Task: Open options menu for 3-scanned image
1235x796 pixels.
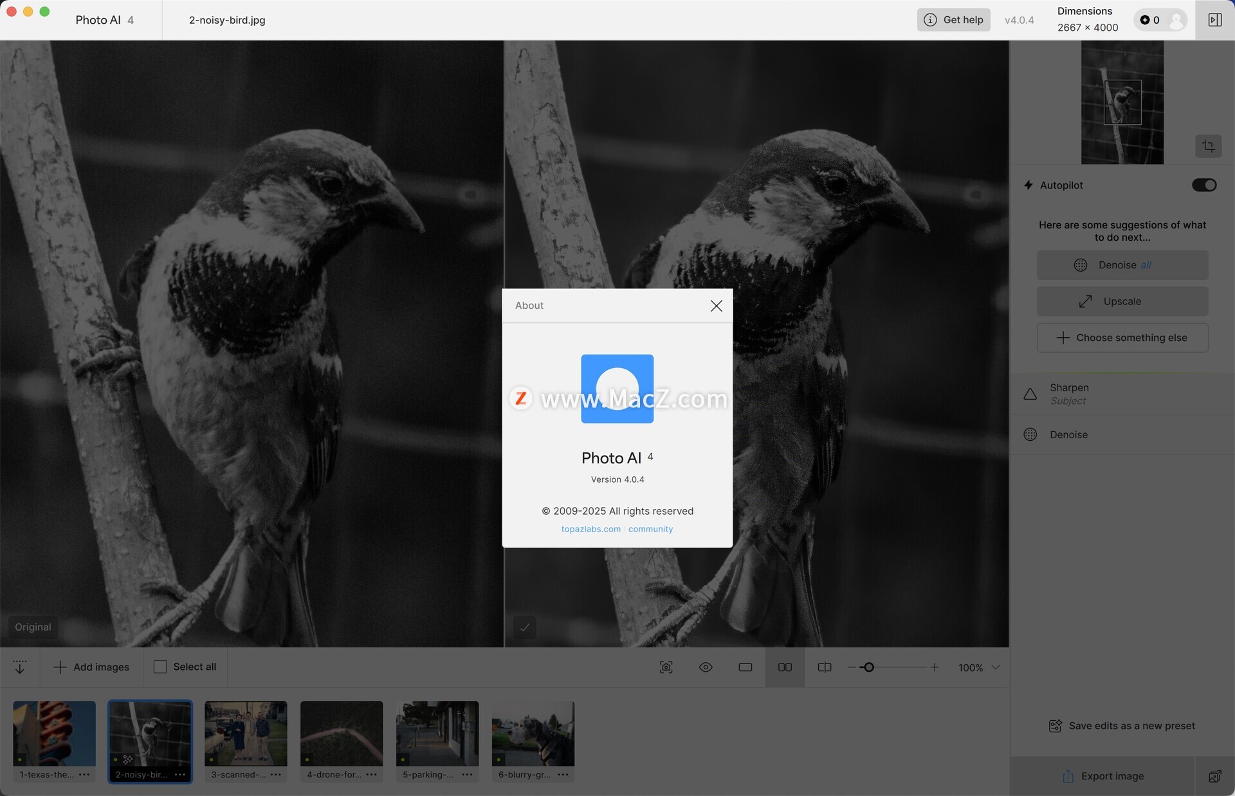Action: click(276, 775)
